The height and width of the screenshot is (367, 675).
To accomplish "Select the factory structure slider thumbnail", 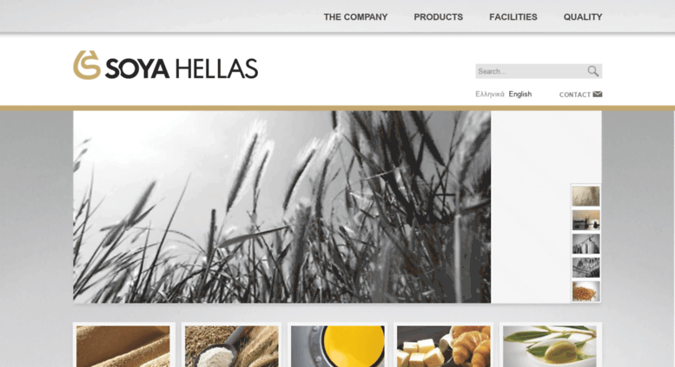I will (586, 267).
